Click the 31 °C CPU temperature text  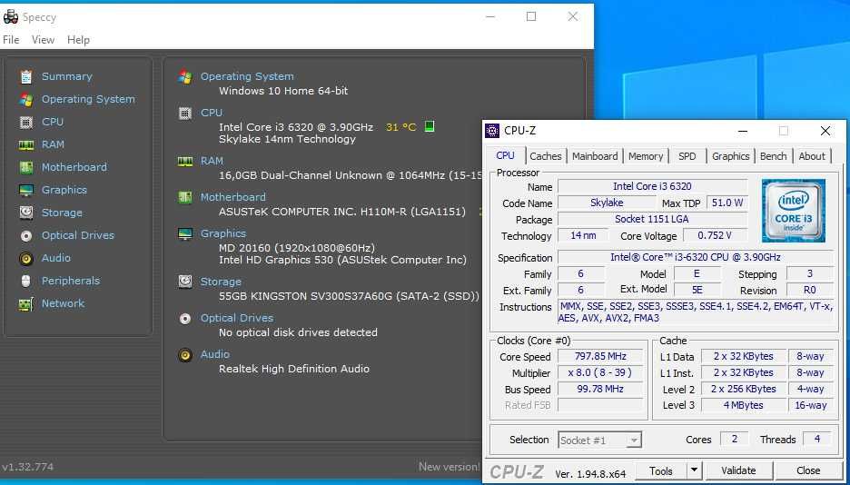[x=401, y=127]
